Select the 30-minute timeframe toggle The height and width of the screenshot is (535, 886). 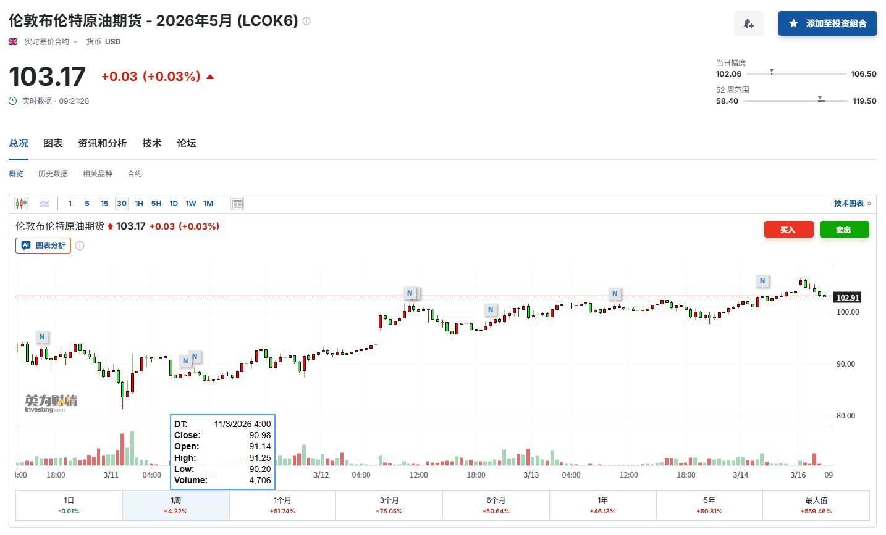pyautogui.click(x=121, y=203)
